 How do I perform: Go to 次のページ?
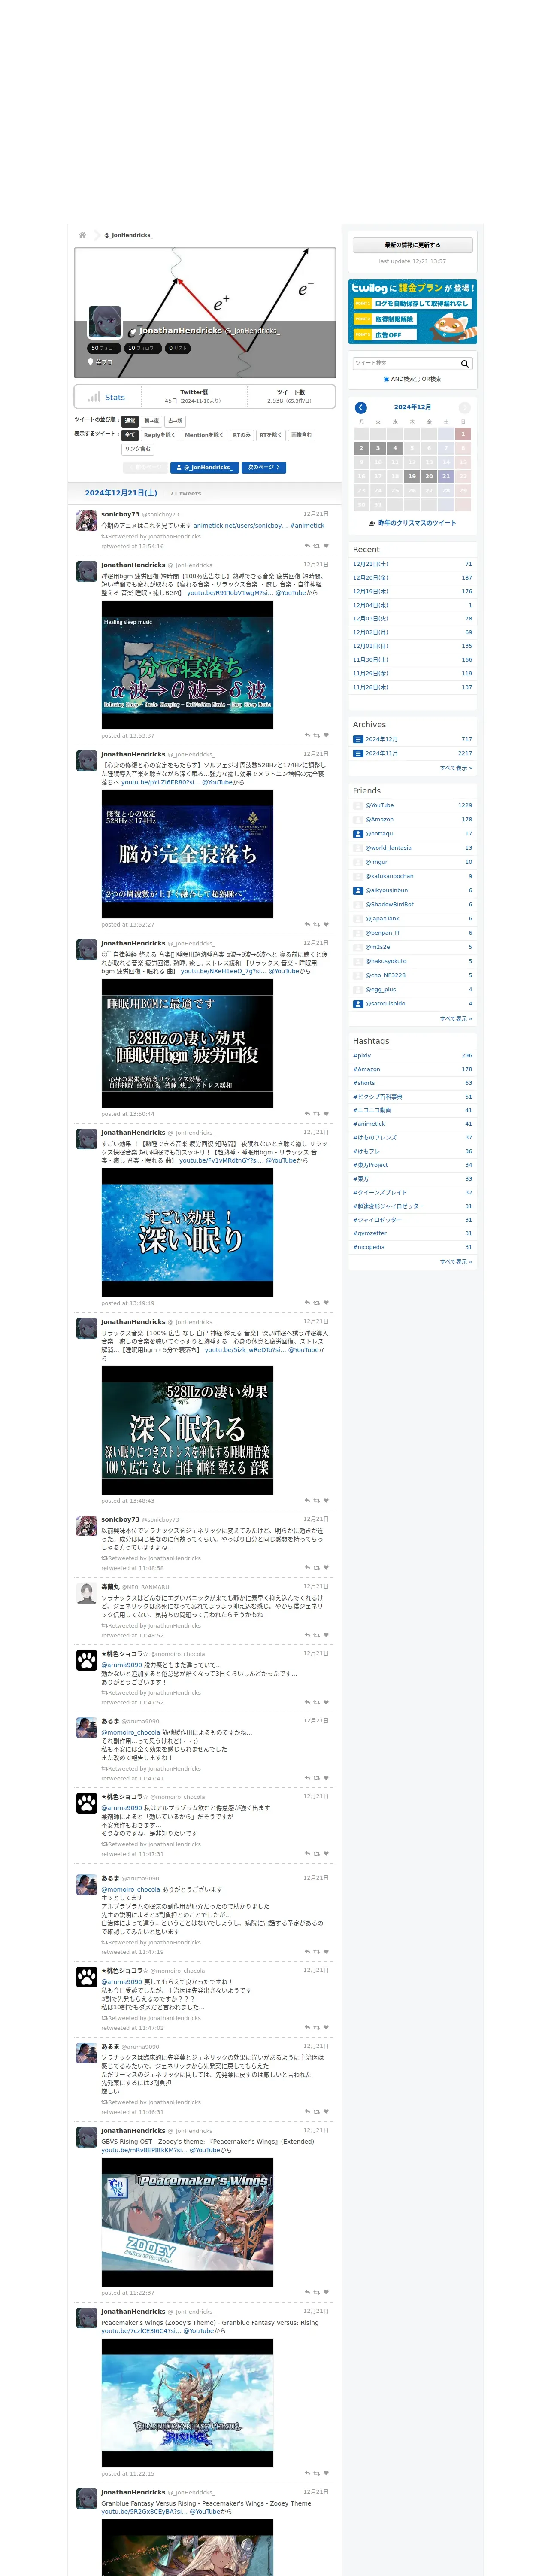[x=264, y=467]
